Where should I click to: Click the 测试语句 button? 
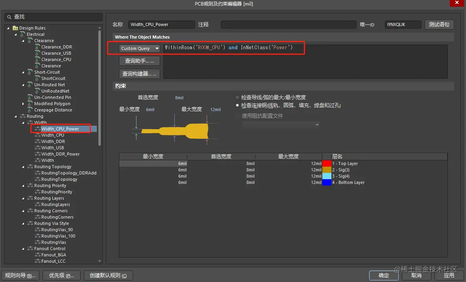[439, 24]
